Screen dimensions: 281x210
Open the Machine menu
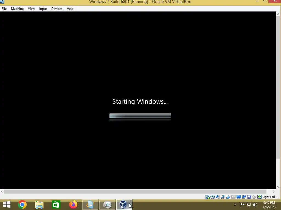17,9
